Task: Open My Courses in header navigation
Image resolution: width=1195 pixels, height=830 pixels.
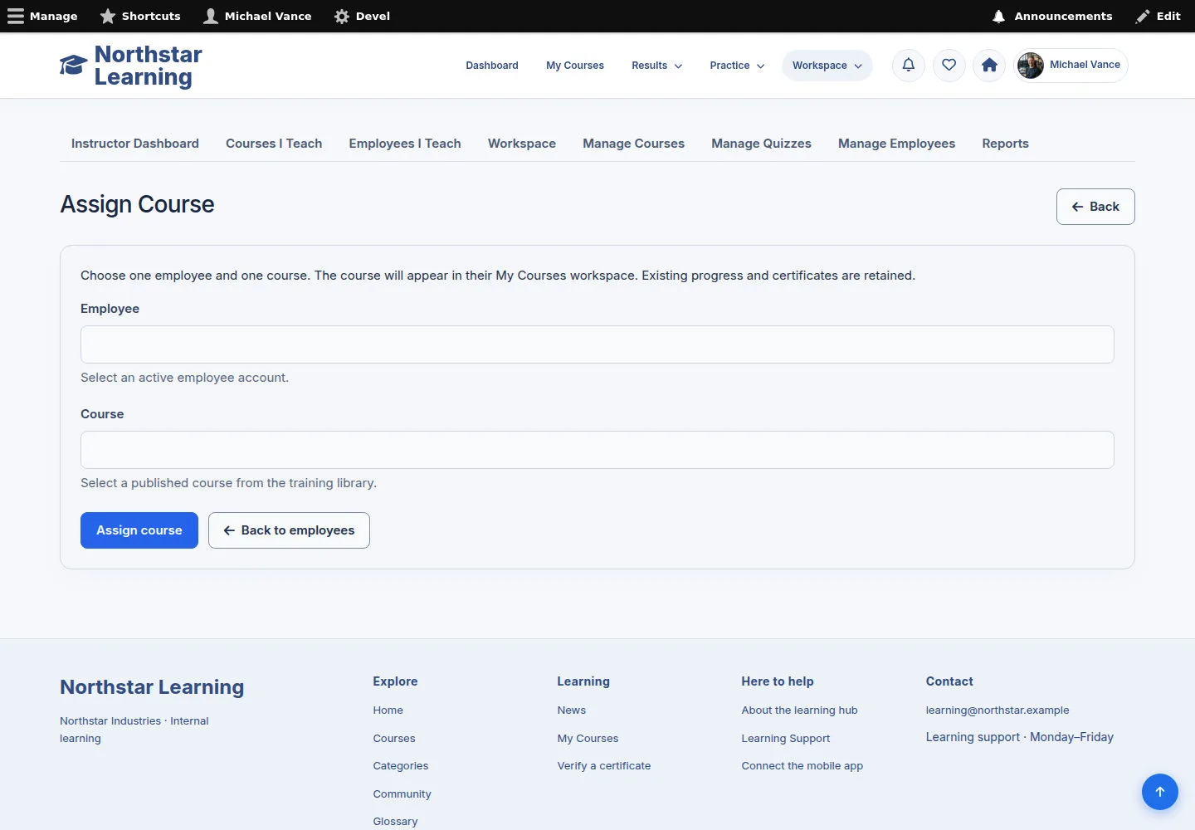Action: tap(575, 66)
